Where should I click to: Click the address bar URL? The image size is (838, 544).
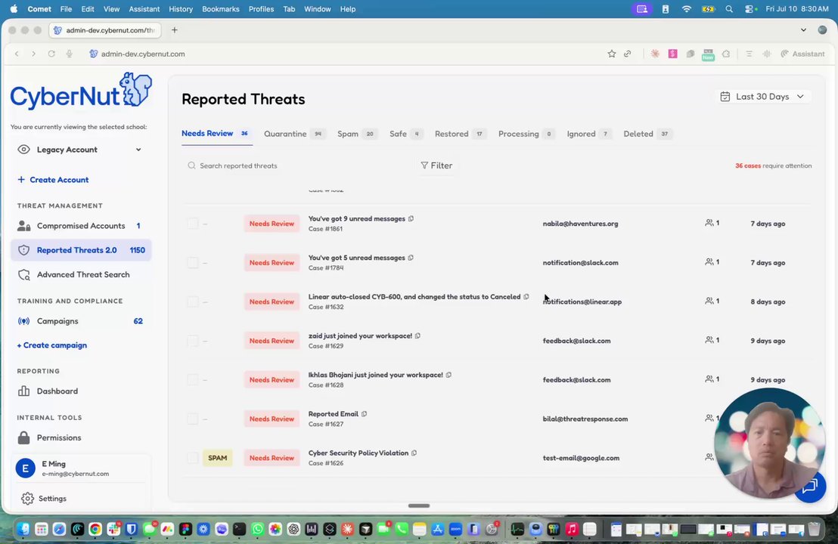(143, 54)
